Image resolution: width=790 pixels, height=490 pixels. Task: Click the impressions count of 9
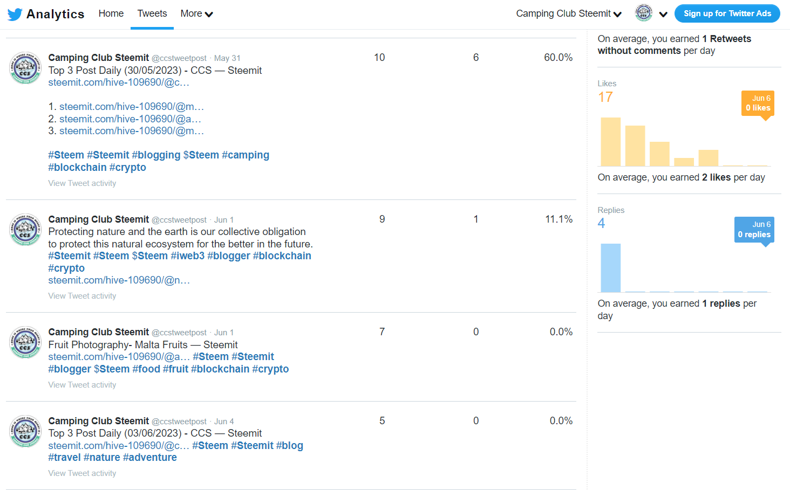(382, 219)
